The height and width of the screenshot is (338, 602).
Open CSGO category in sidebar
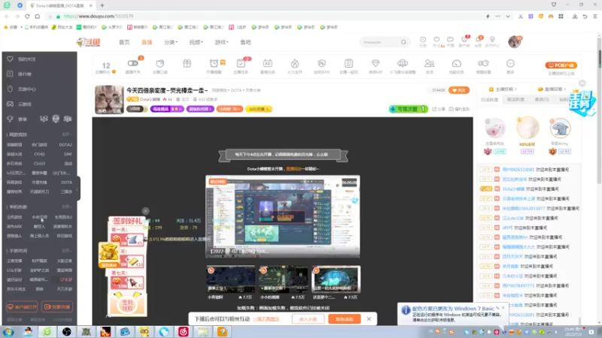[x=39, y=164]
